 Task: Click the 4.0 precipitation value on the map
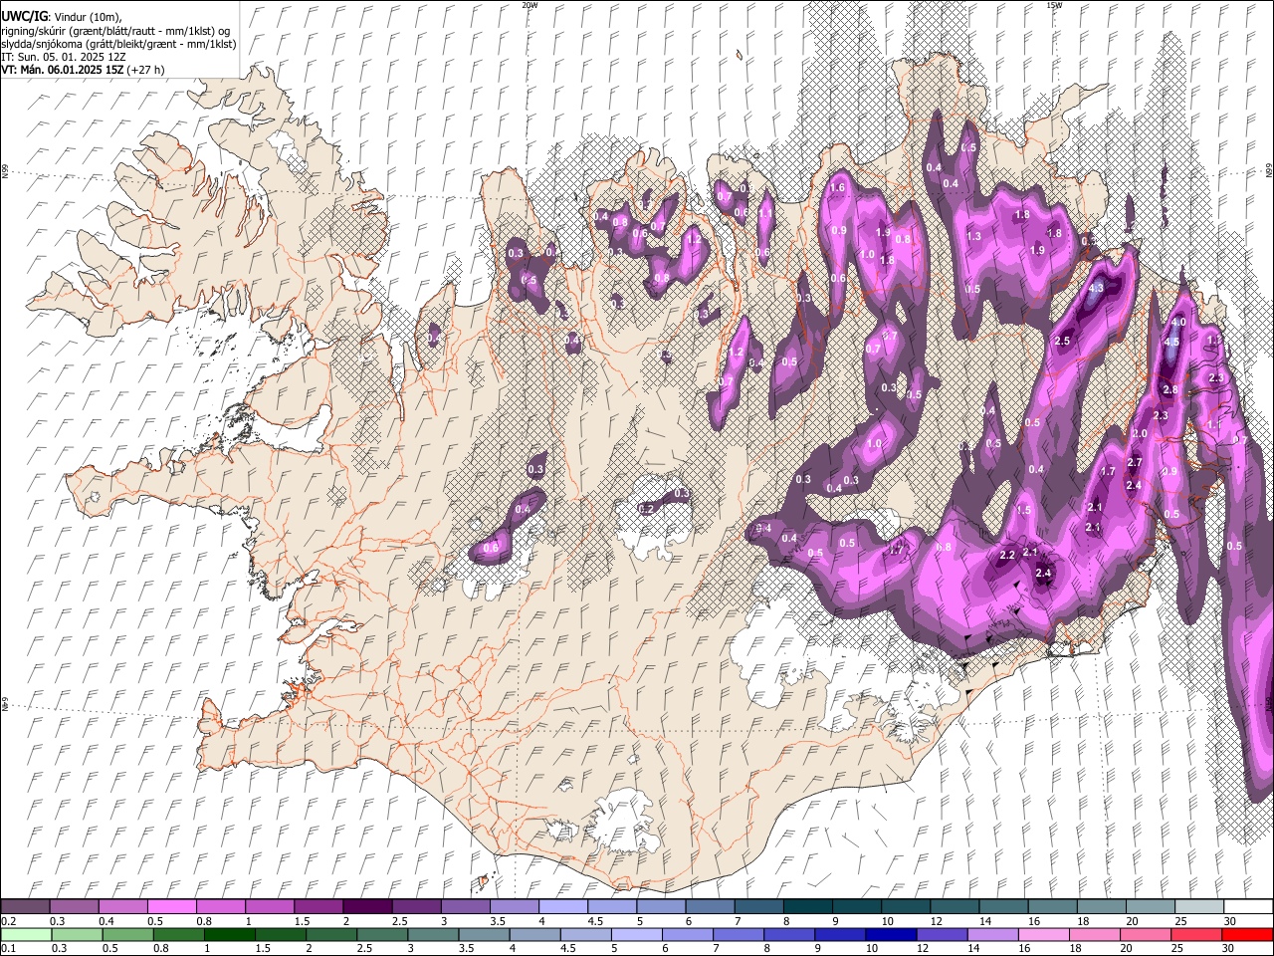(x=1177, y=323)
